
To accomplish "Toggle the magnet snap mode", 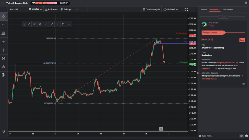I will (x=3, y=67).
